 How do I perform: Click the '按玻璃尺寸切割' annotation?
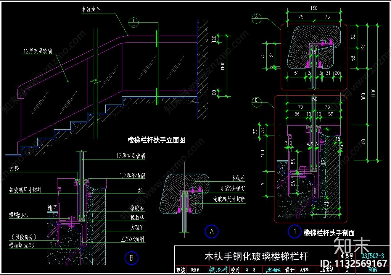tap(25, 190)
